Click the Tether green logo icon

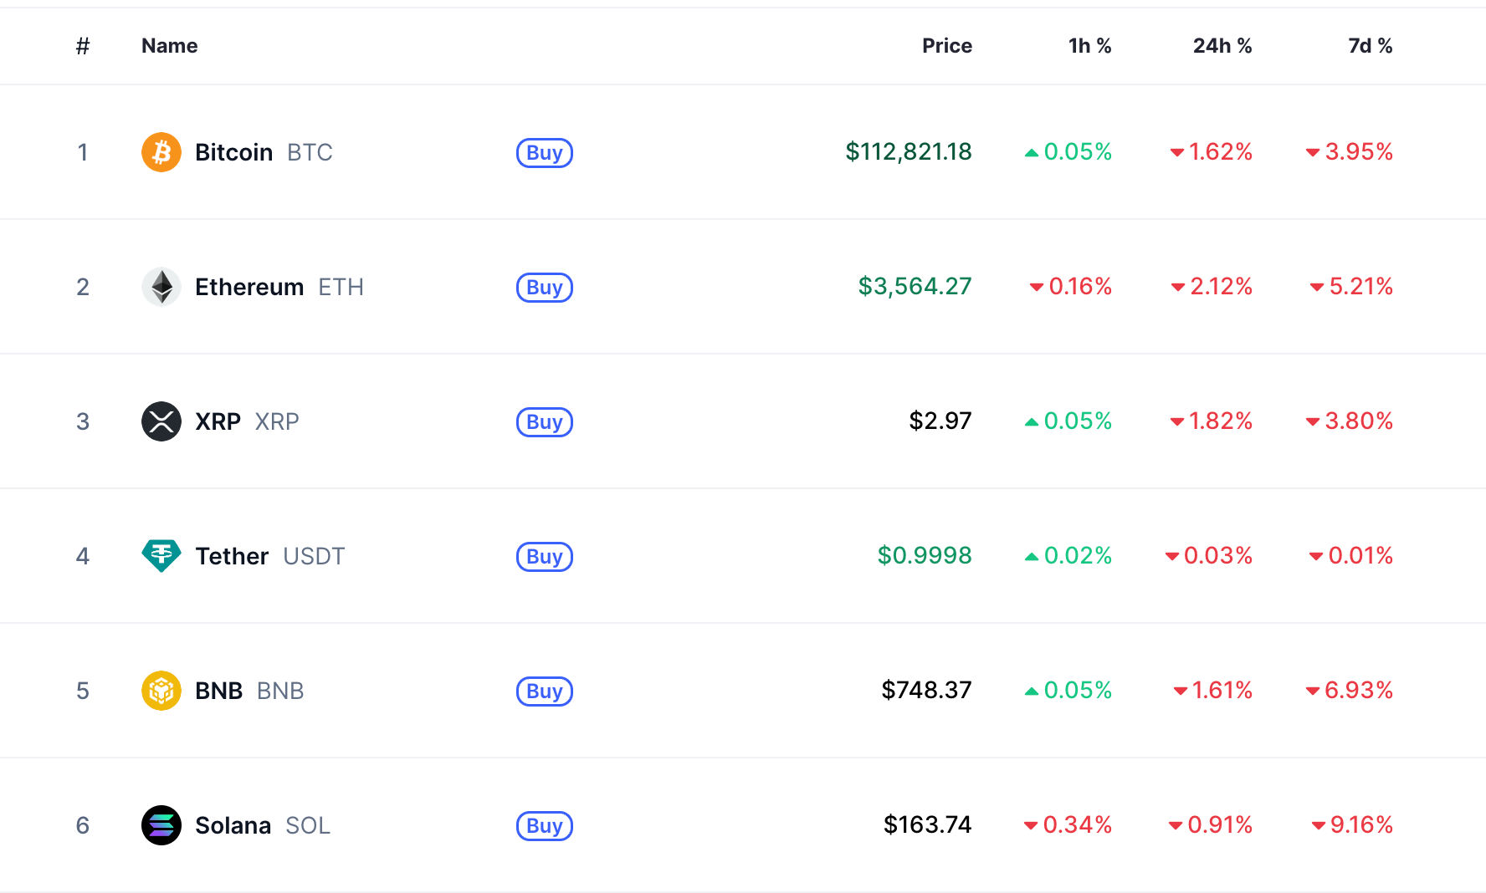tap(161, 556)
